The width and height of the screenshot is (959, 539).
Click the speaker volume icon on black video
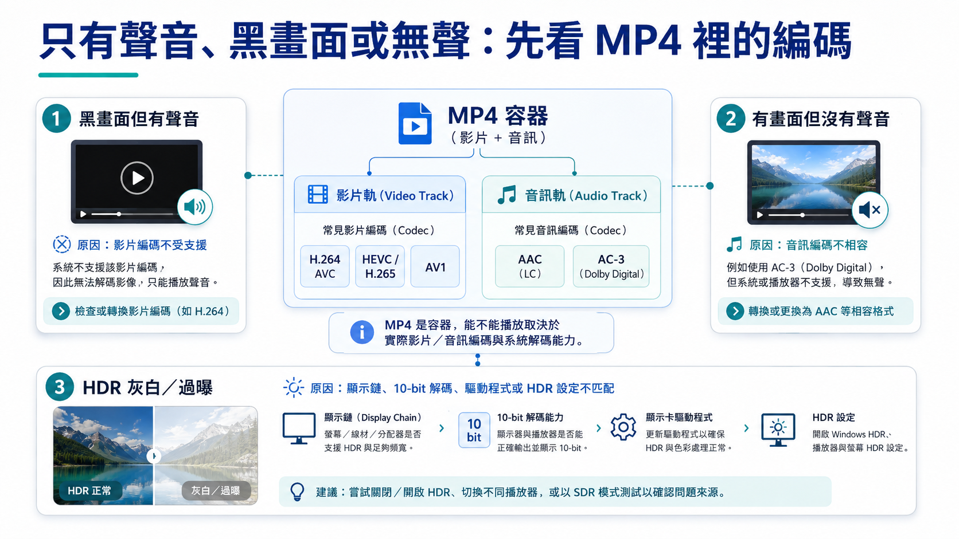pos(195,207)
